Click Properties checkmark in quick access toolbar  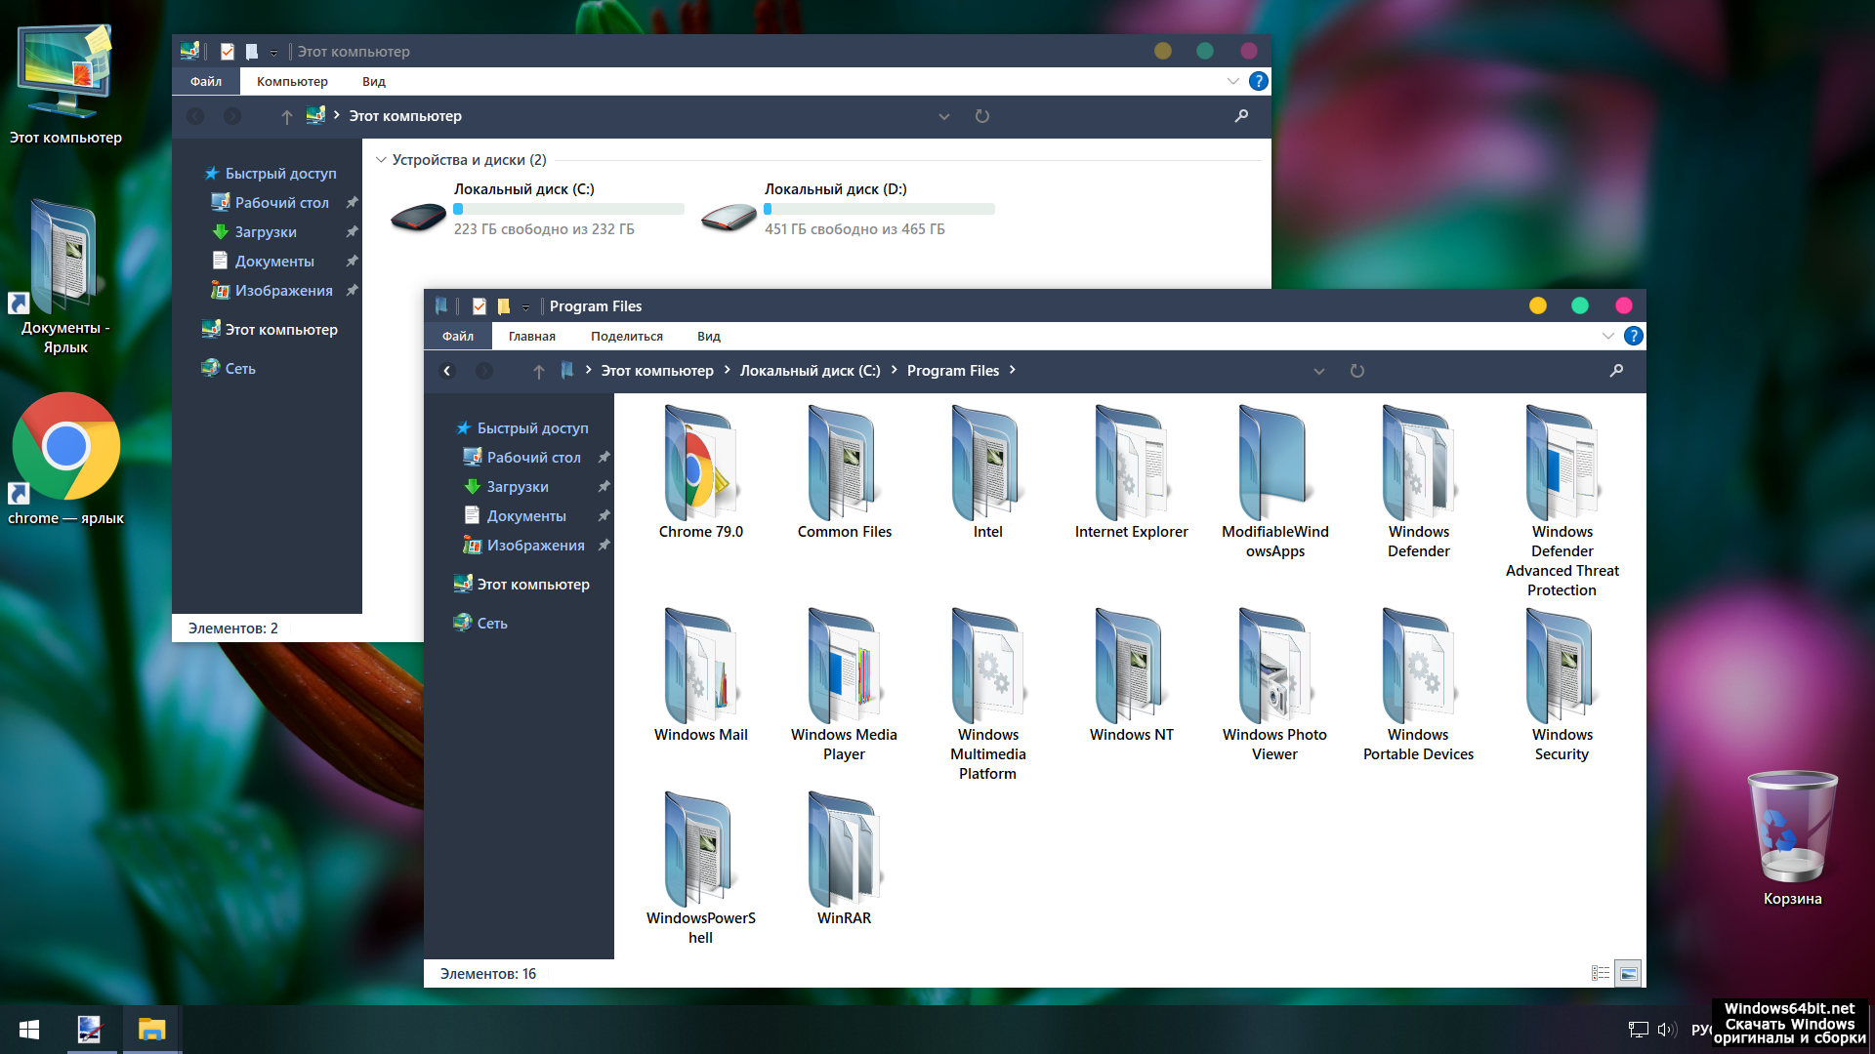point(479,306)
